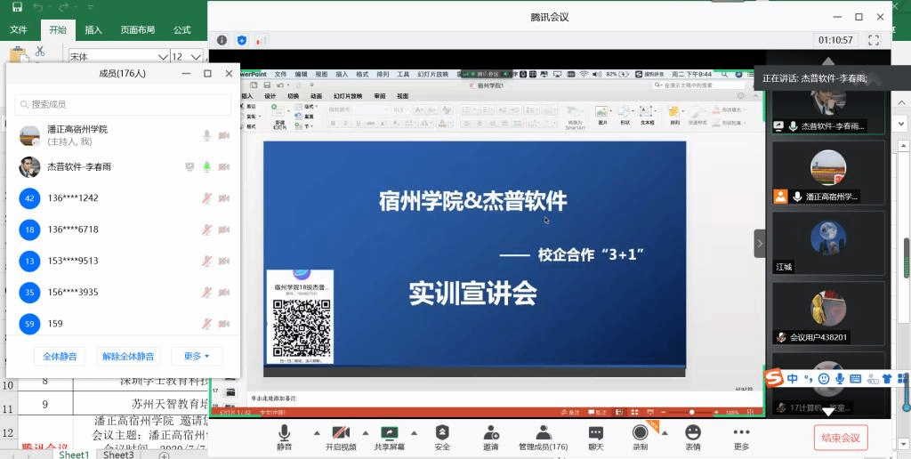
Task: Toggle microphone of 杰普软件-李春雨 in member list
Action: pos(206,167)
